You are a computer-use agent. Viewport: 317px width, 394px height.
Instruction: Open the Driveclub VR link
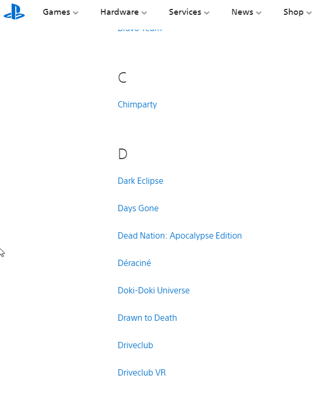tap(142, 372)
